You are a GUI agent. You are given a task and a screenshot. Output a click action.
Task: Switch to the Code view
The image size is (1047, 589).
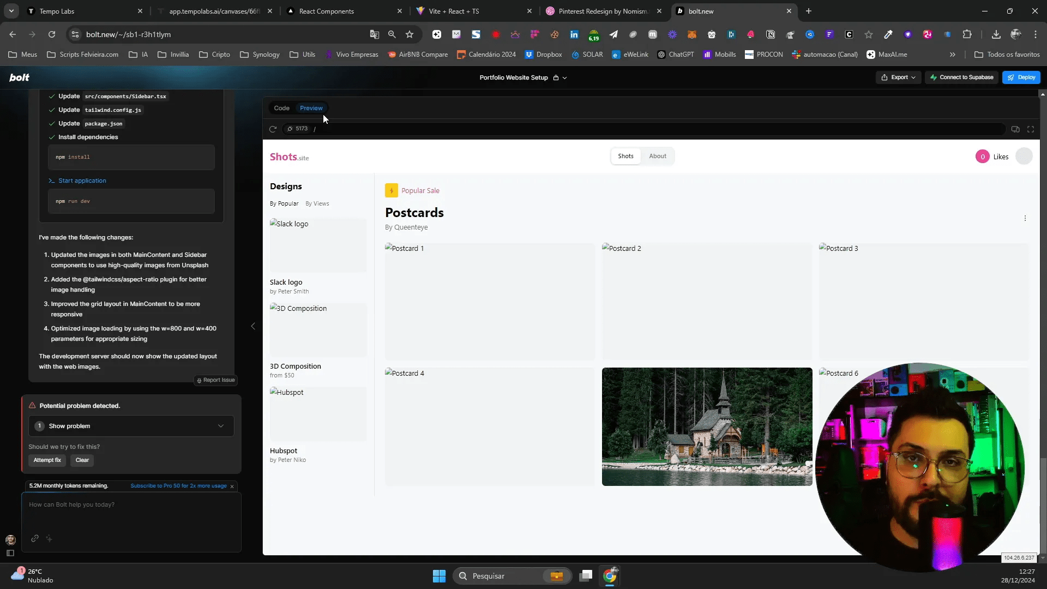click(x=281, y=108)
